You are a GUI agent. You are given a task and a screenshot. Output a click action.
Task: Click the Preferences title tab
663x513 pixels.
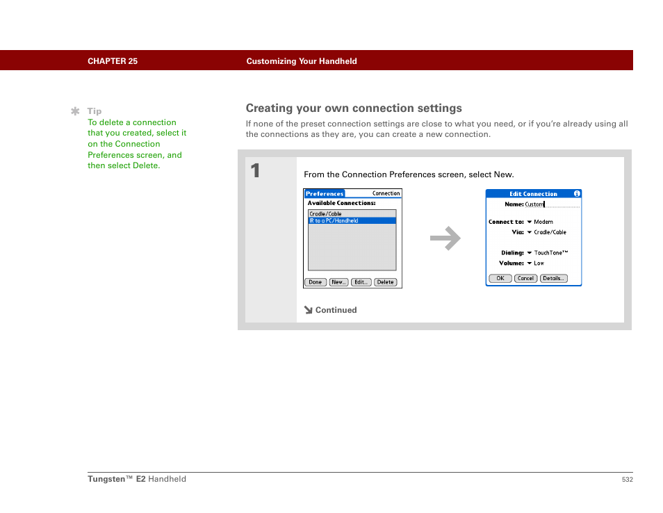[325, 194]
